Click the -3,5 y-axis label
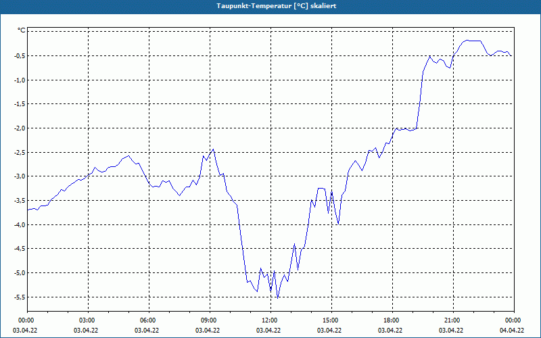Viewport: 541px width, 338px height. [20, 201]
